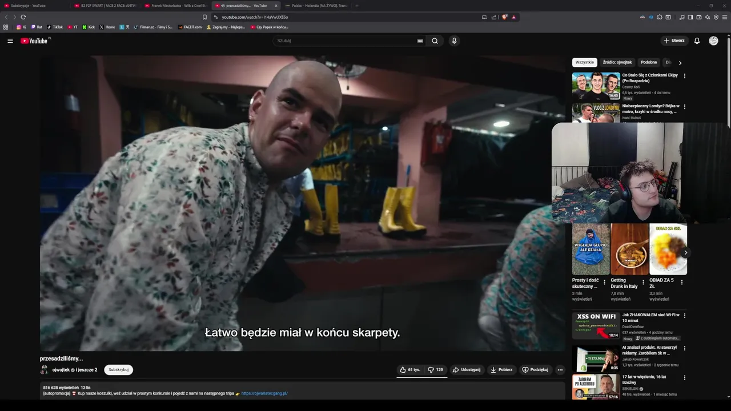This screenshot has width=731, height=411.
Task: Open the Getting Drunk in Italy Short
Action: pos(629,249)
